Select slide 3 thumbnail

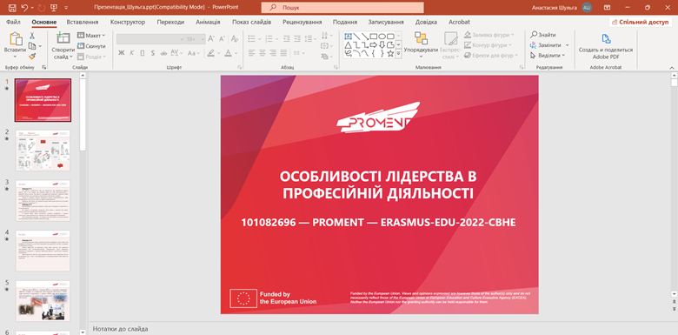click(x=43, y=201)
